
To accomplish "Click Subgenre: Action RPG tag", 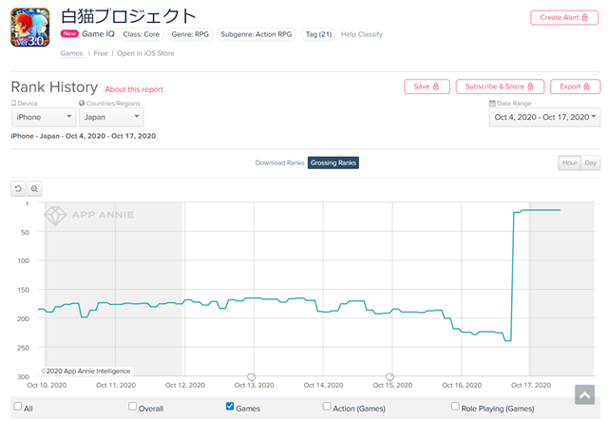I will point(256,34).
